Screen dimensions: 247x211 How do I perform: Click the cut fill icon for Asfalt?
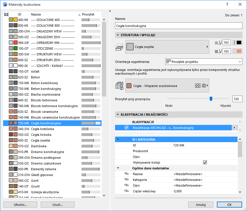(x=11, y=71)
